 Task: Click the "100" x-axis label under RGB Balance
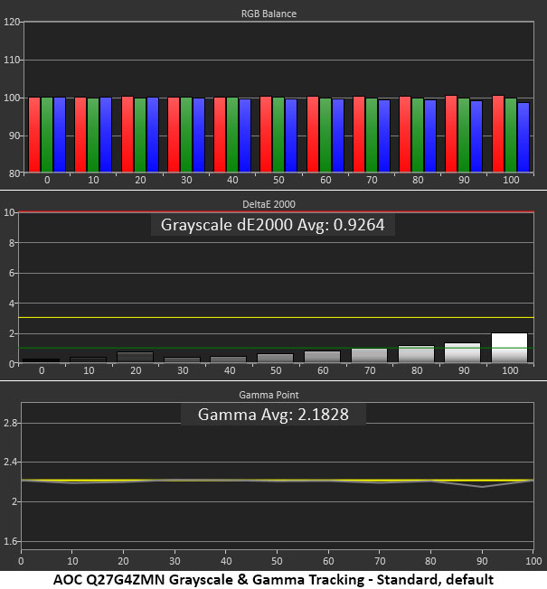(x=511, y=180)
